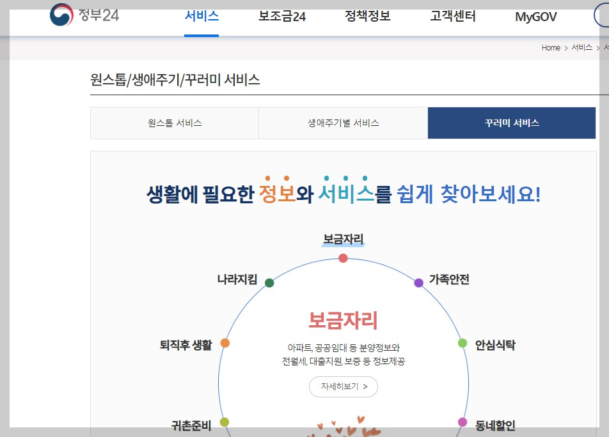Select the light green 안심식탁 dot

462,343
